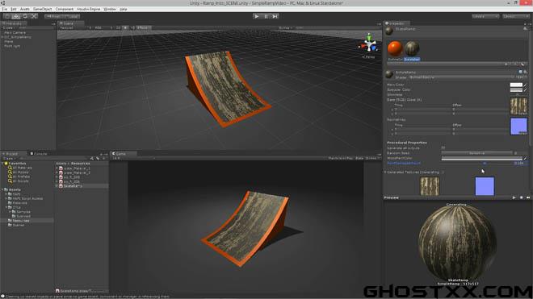The image size is (533, 299).
Task: Select the Move transform tool
Action: [x=16, y=16]
